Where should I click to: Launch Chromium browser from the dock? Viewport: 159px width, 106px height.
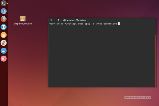(x=4, y=11)
